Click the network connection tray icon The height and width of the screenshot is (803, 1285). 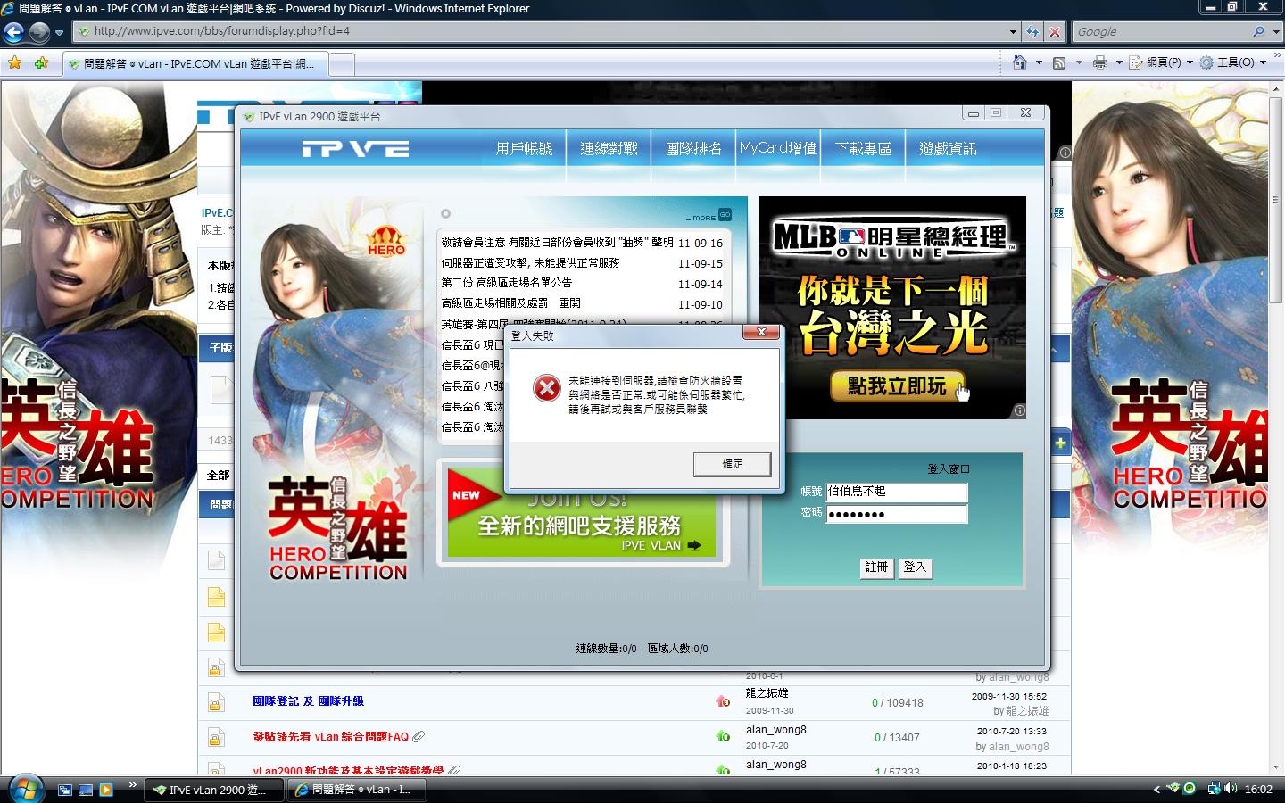1214,789
